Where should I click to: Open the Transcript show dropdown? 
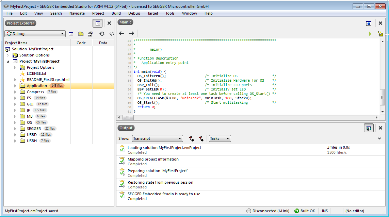[x=158, y=138]
